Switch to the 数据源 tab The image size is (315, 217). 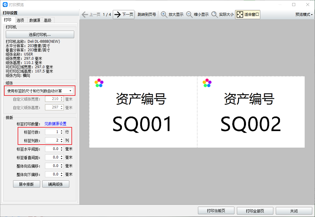click(35, 20)
